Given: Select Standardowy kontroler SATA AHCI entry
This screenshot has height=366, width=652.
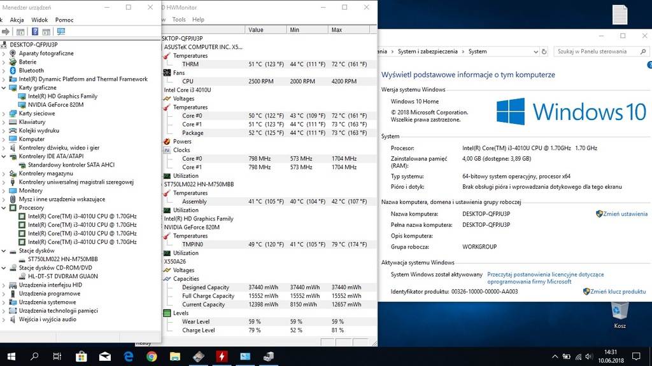Looking at the screenshot, I should [66, 165].
